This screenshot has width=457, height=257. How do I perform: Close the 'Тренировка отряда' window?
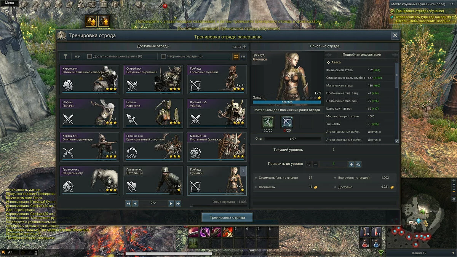click(395, 35)
